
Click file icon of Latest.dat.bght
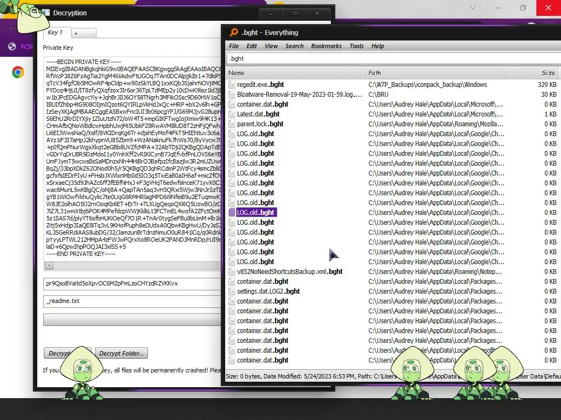[232, 114]
